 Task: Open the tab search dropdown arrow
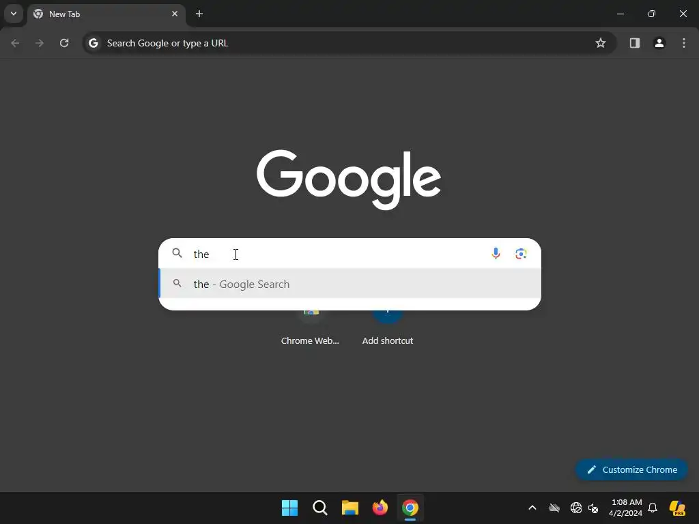14,14
